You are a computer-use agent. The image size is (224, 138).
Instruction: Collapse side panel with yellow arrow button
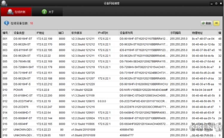(x=217, y=23)
